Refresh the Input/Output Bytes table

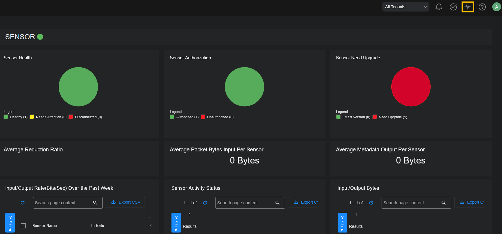pos(371,203)
